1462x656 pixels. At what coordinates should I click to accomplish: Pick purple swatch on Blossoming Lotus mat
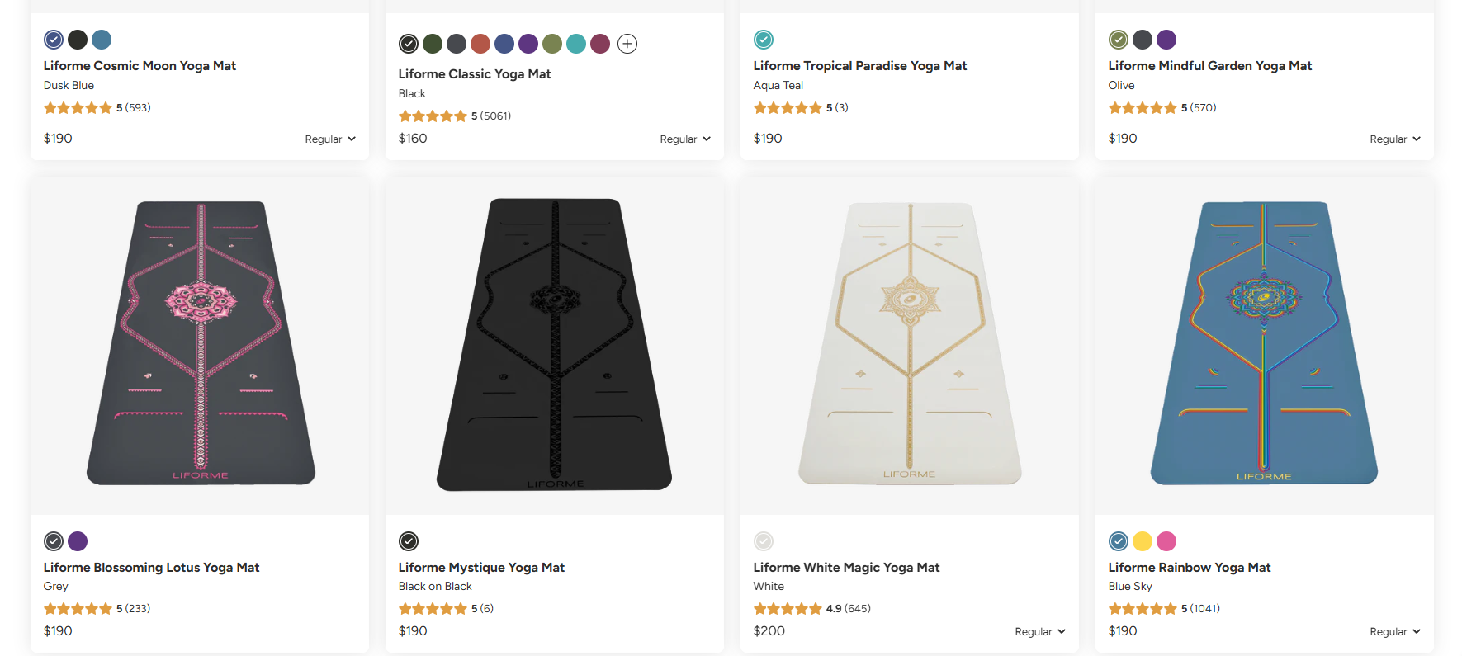[78, 541]
